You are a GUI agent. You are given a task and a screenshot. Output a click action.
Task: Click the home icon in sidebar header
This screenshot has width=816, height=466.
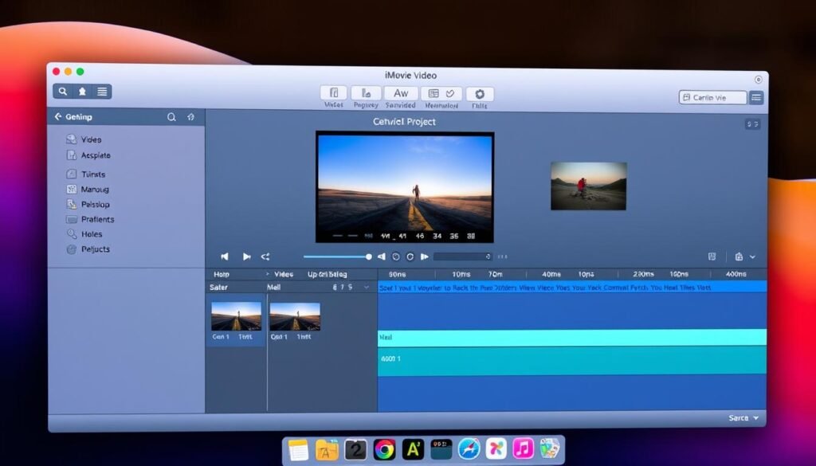[x=190, y=117]
